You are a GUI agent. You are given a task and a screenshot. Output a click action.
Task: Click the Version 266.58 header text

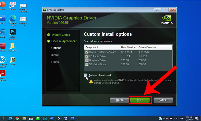[58, 23]
